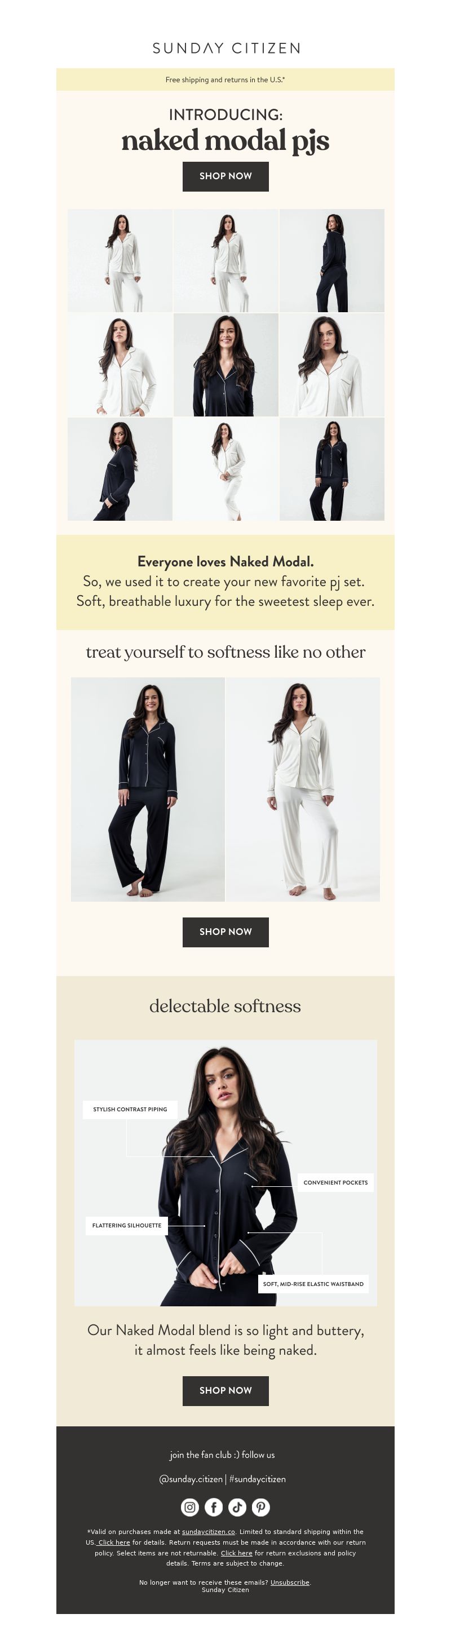Image resolution: width=451 pixels, height=1636 pixels.
Task: Click Shop Now below the two pajama photos
Action: [225, 932]
